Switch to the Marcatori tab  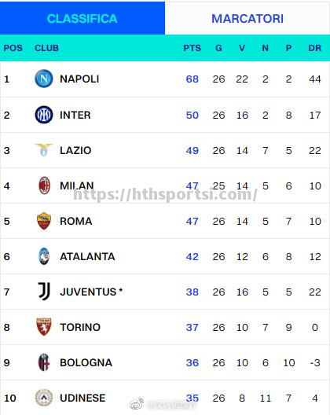247,18
